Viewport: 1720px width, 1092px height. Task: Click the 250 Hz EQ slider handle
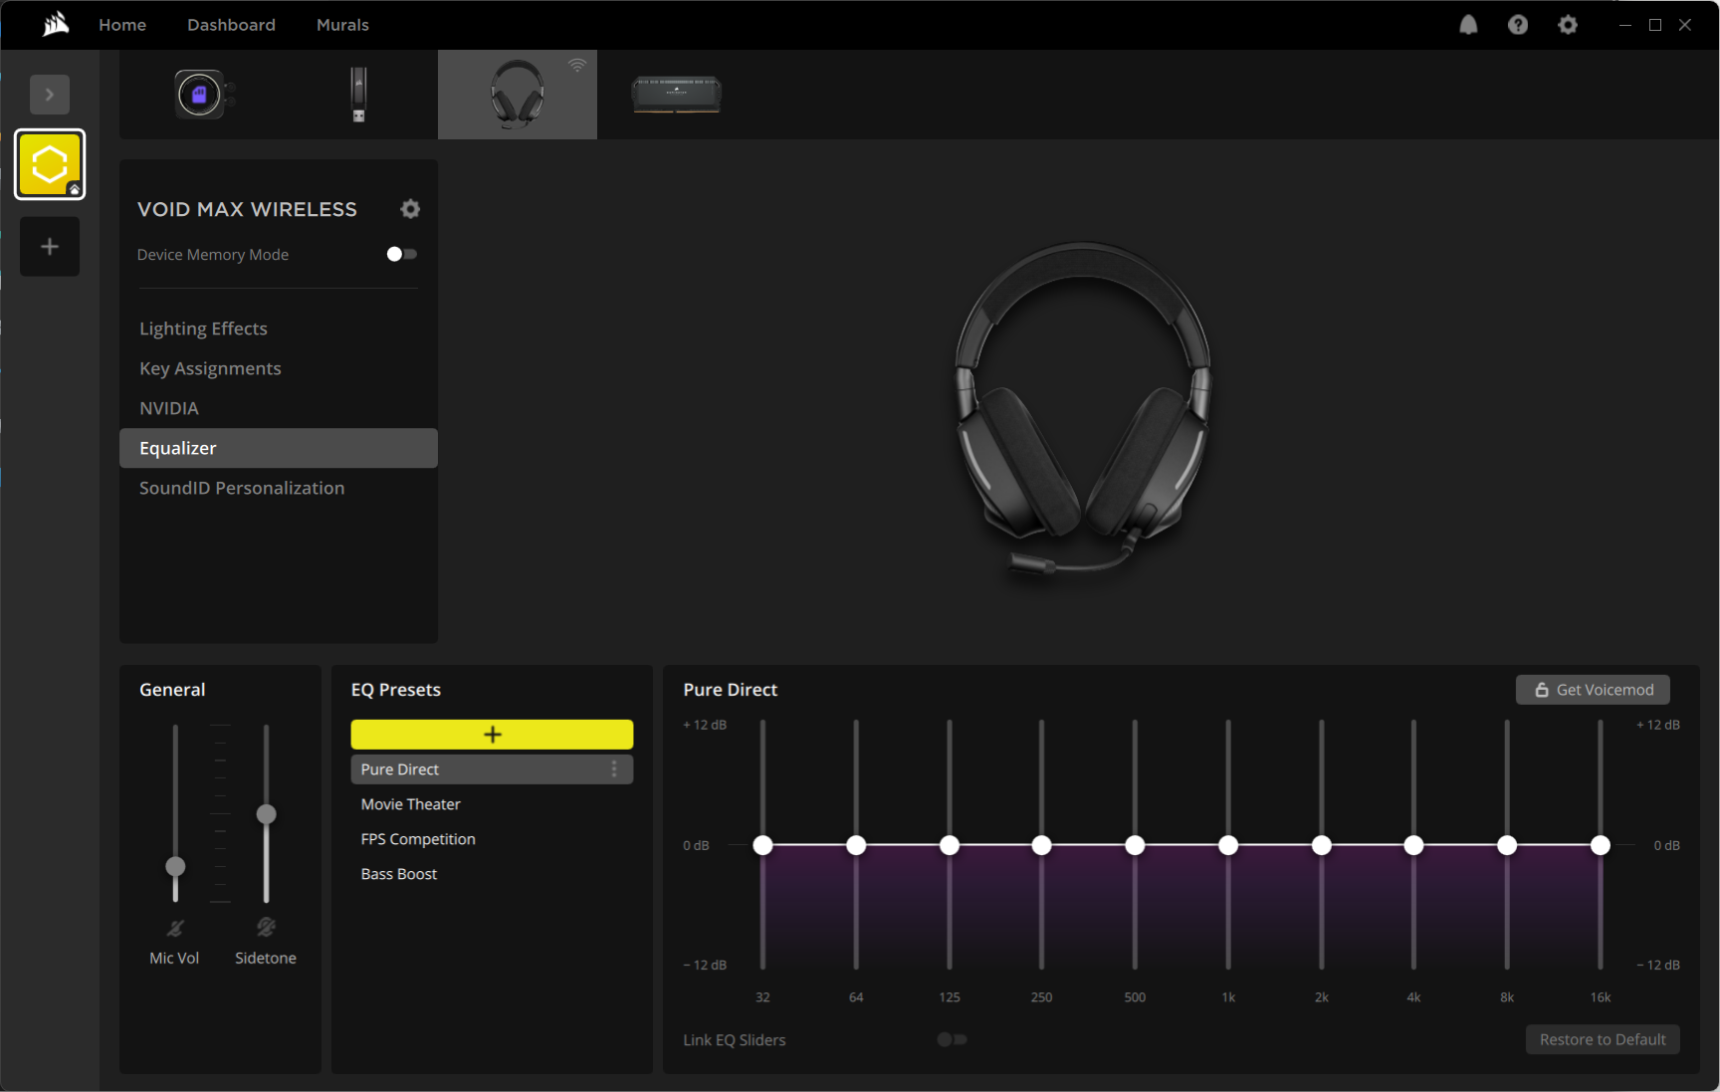1041,845
